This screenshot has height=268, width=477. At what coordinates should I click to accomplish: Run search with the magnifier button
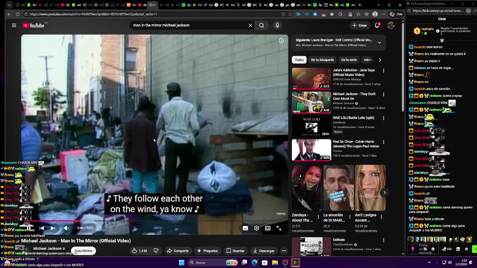coord(262,25)
